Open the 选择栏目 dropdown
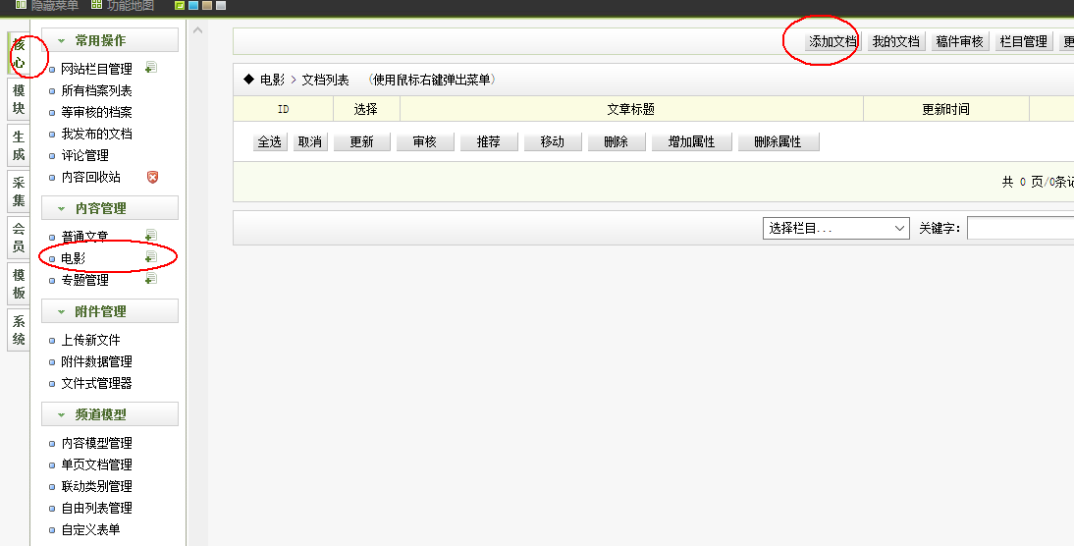 click(x=836, y=228)
